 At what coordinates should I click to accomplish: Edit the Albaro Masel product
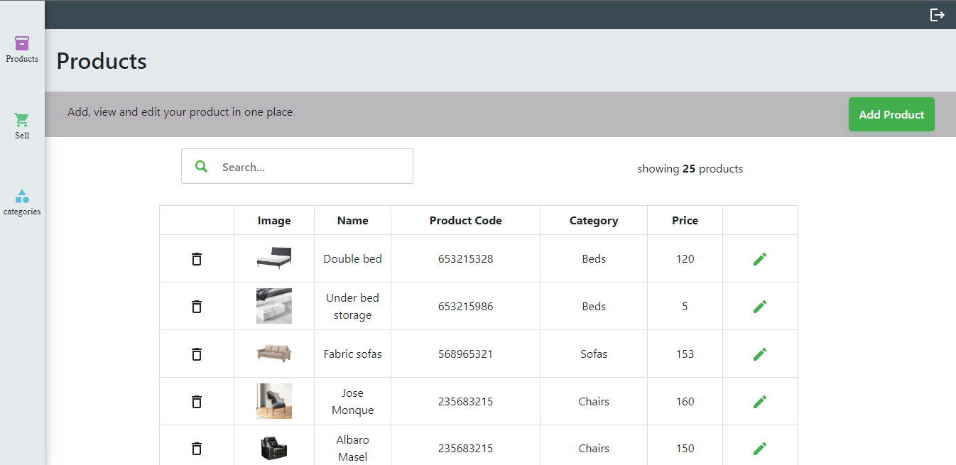point(760,448)
